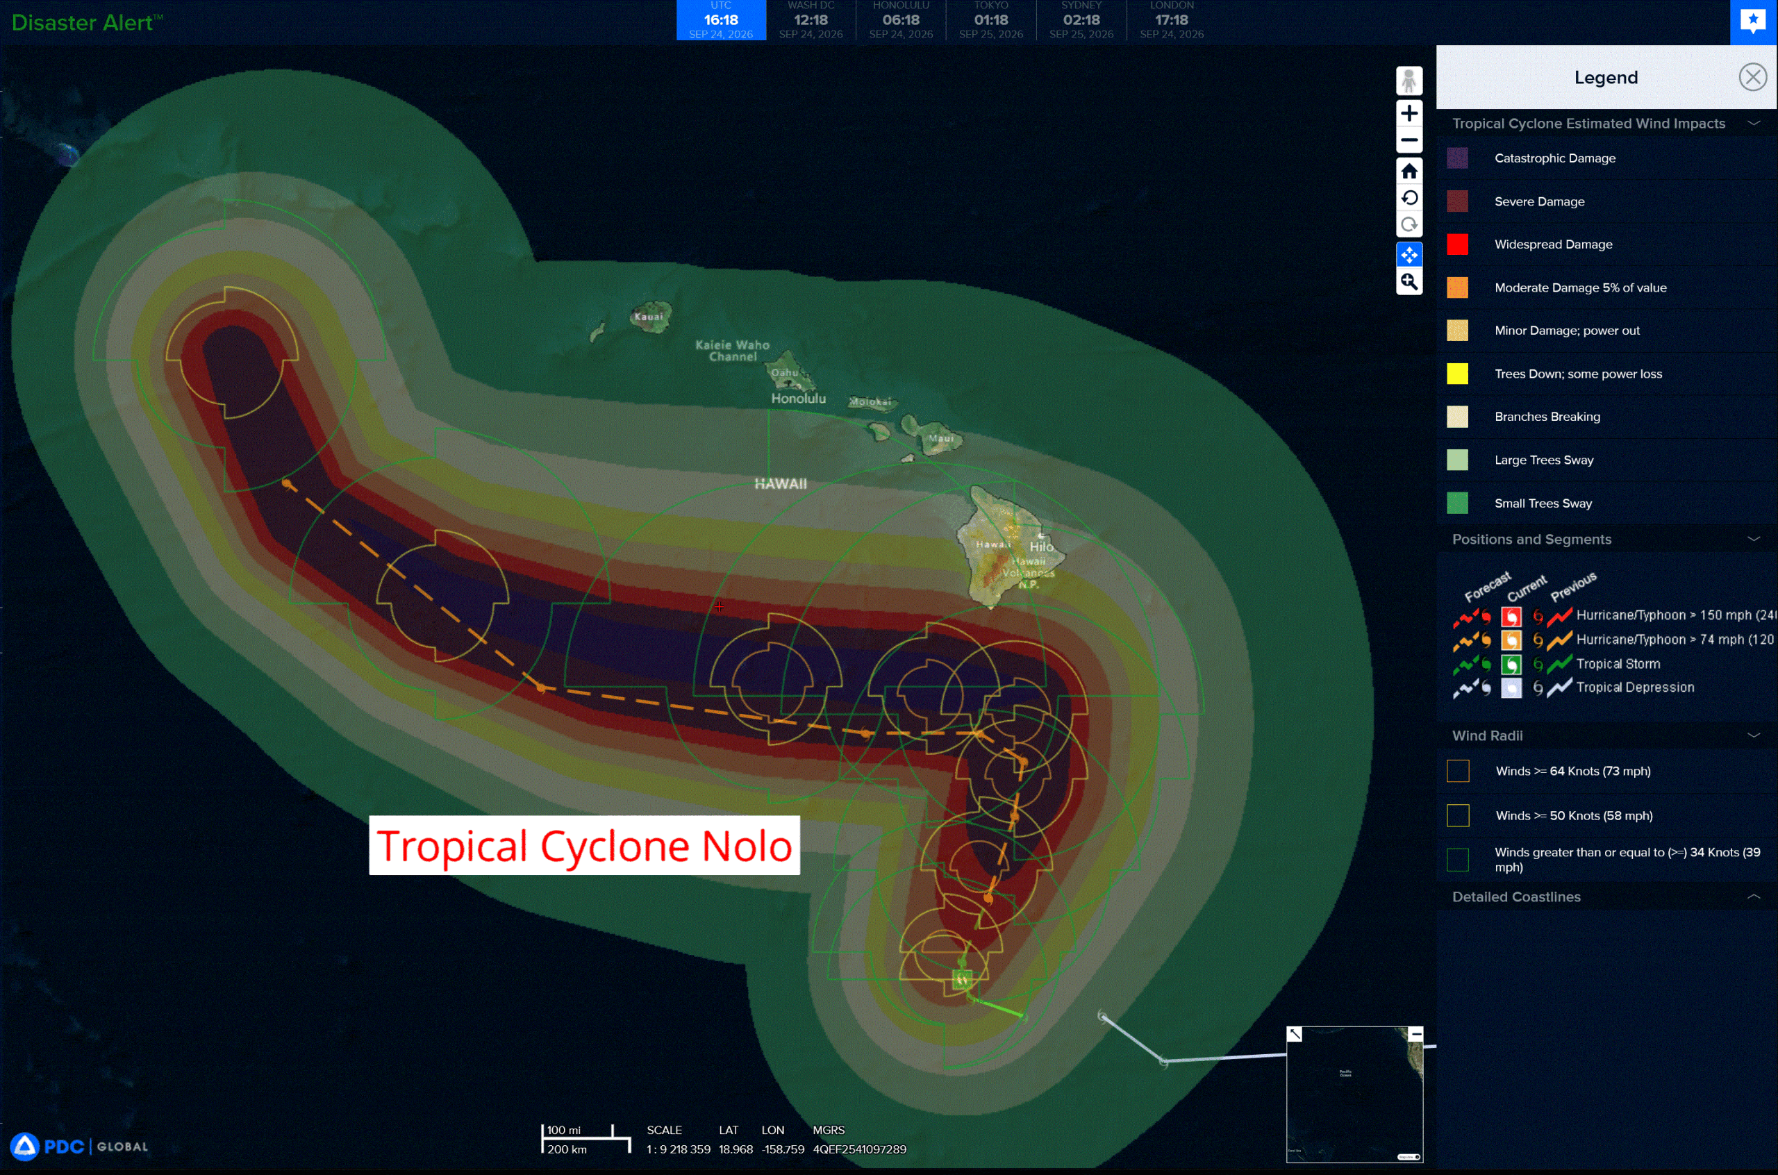Screen dimensions: 1778x1175
Task: Go to previous map extent
Action: pyautogui.click(x=1409, y=198)
